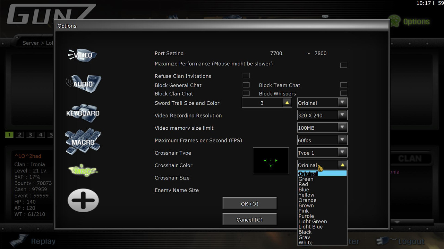The image size is (444, 249).
Task: Toggle Refuse Clan Invitations checkbox
Action: click(x=246, y=75)
